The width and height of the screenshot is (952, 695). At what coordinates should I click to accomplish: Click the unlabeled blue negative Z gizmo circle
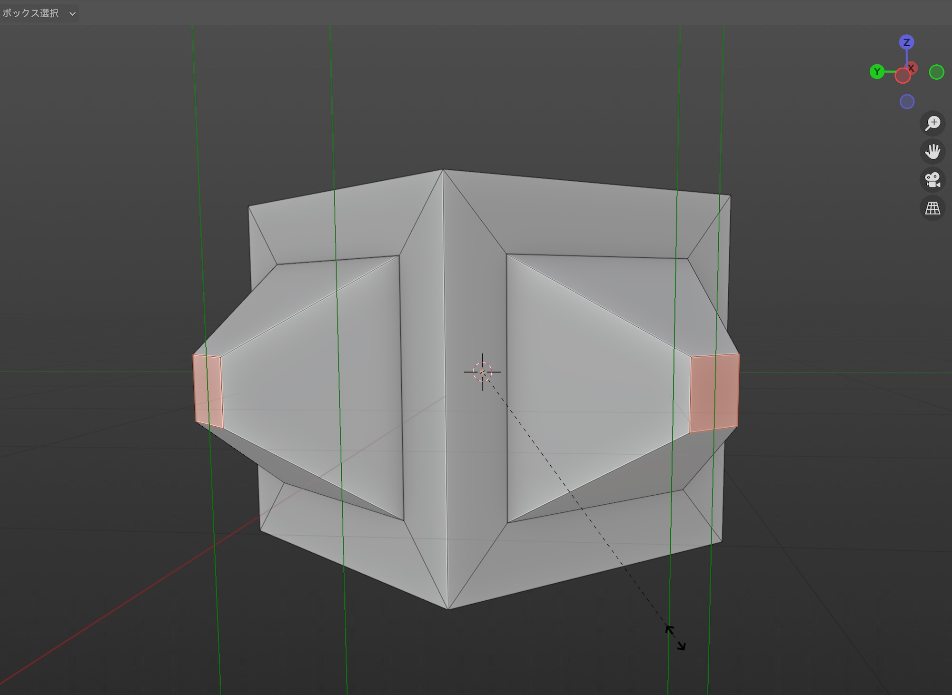point(907,102)
